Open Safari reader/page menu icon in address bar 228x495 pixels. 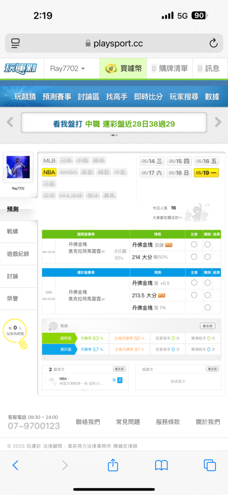pyautogui.click(x=15, y=43)
